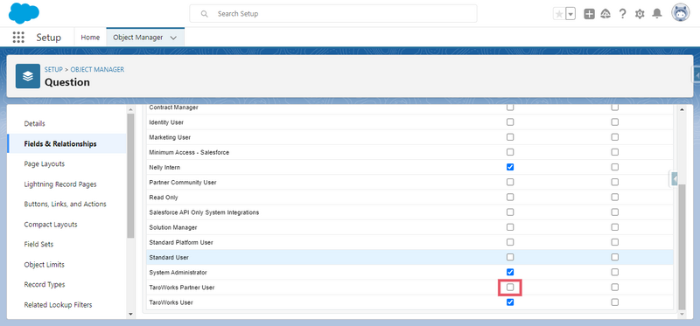Select the TaroWorks Partner User label
Image resolution: width=700 pixels, height=326 pixels.
coord(182,288)
